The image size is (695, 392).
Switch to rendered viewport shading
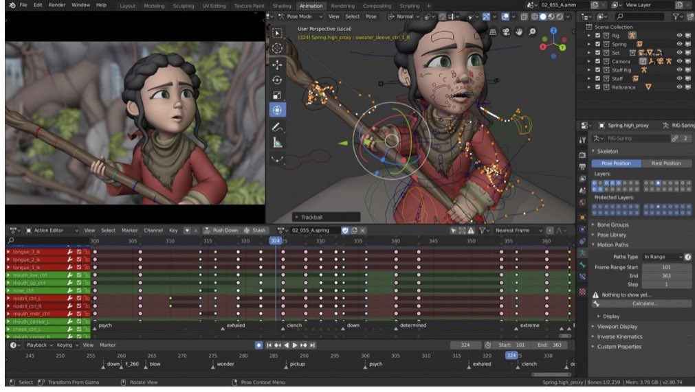(560, 16)
